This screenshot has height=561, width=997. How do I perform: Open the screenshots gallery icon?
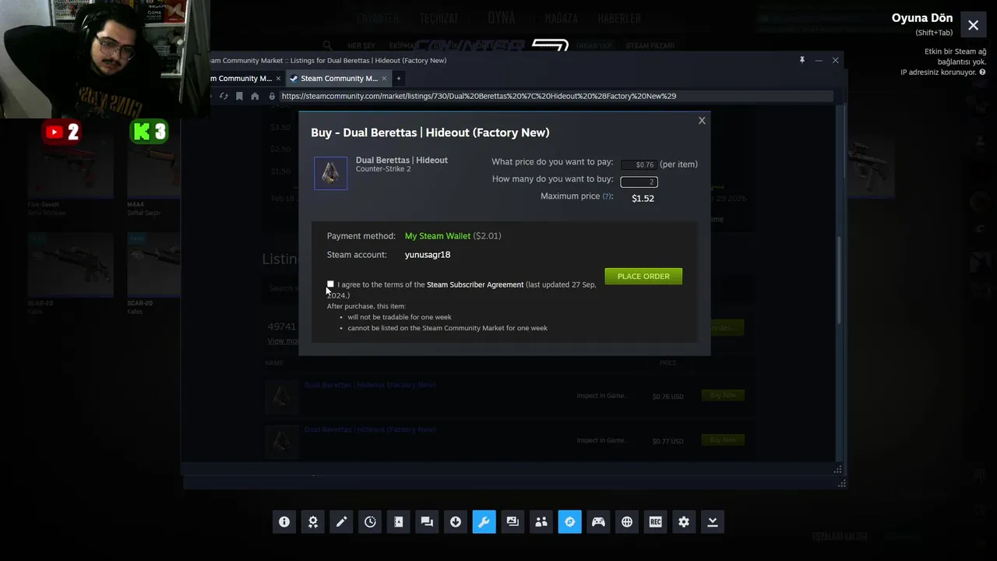513,522
